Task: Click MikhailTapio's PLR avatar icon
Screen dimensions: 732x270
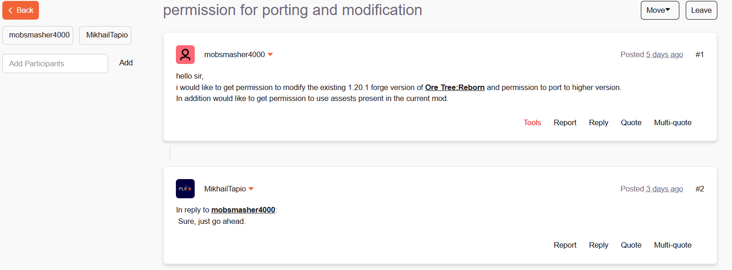Action: (x=185, y=189)
